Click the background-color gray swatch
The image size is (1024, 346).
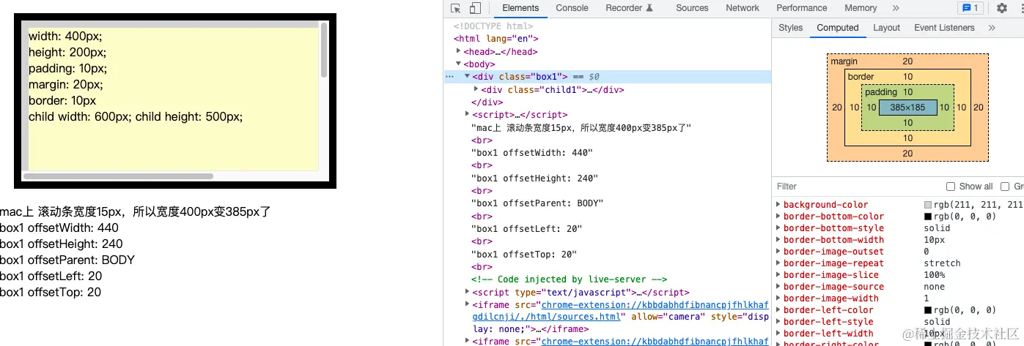coord(928,205)
